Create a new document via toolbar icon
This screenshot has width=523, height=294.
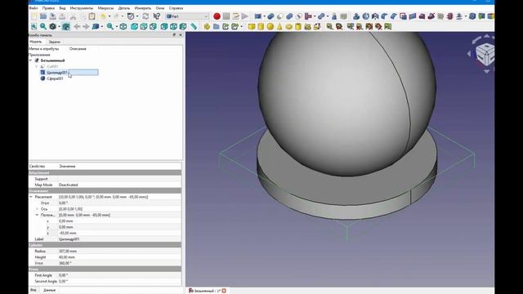(34, 16)
